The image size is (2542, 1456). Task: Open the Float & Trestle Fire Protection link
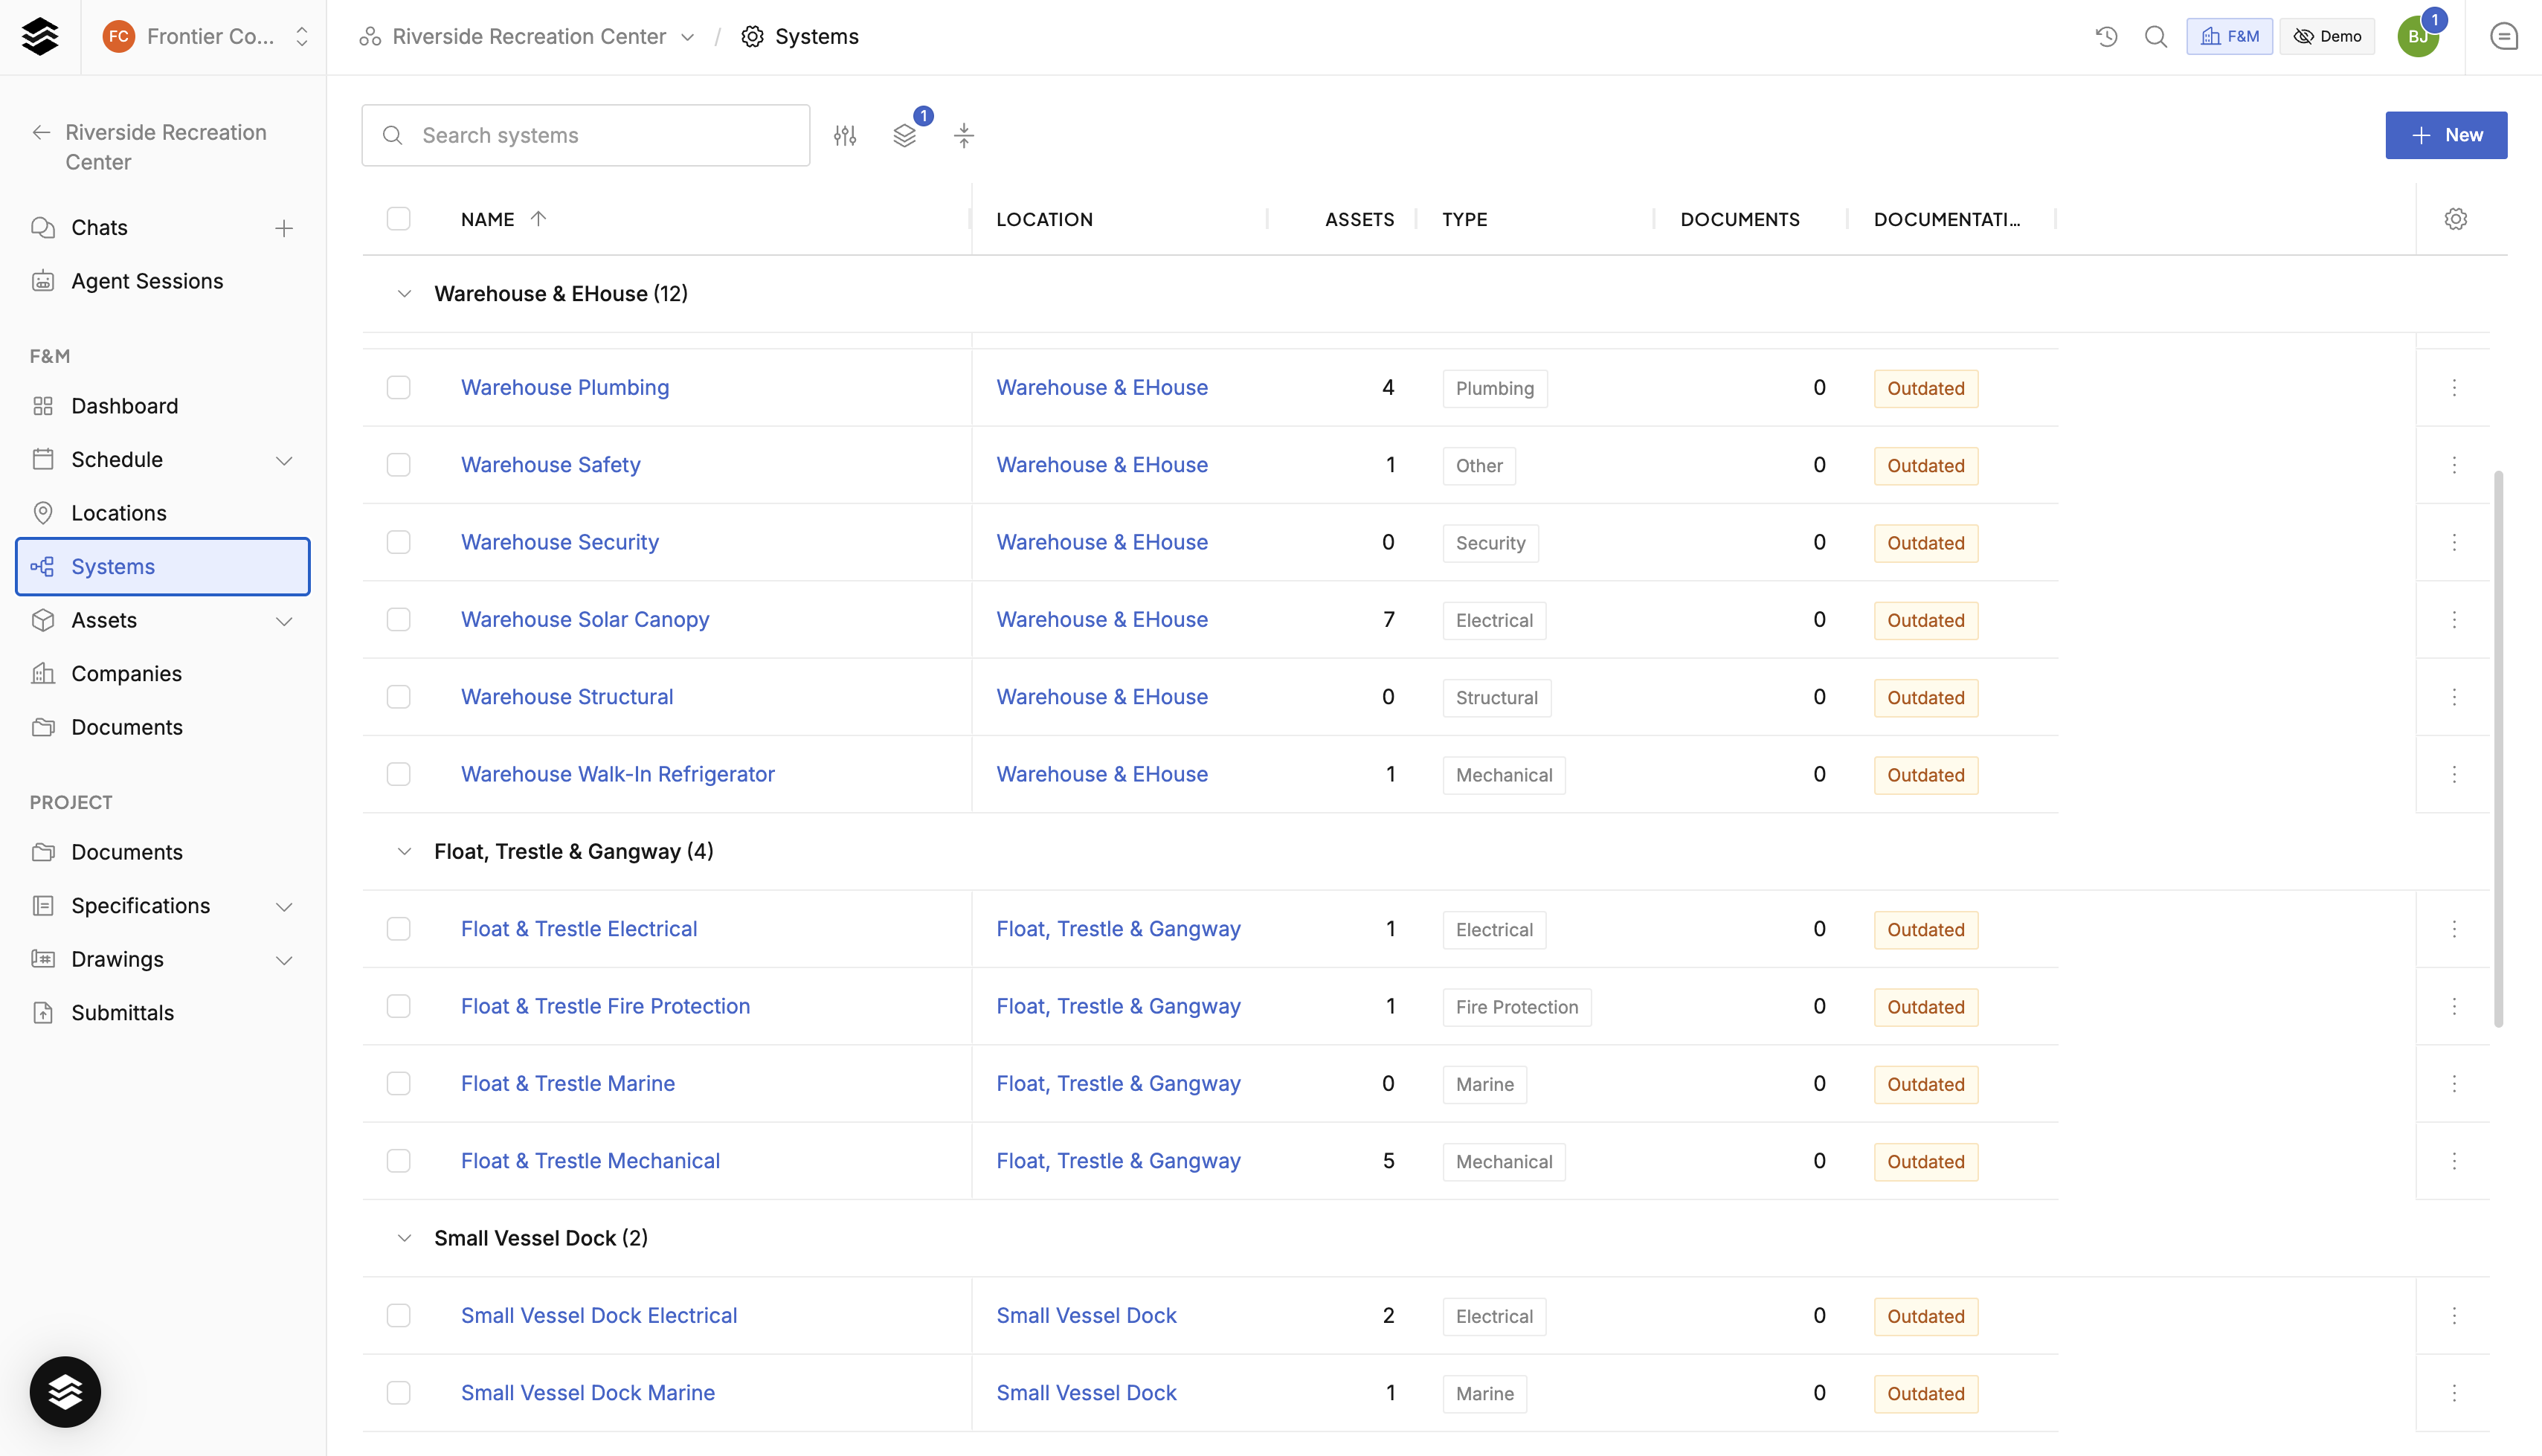tap(605, 1006)
